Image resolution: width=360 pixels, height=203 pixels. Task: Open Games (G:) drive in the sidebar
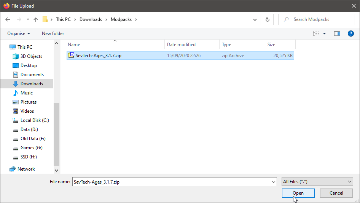click(32, 148)
